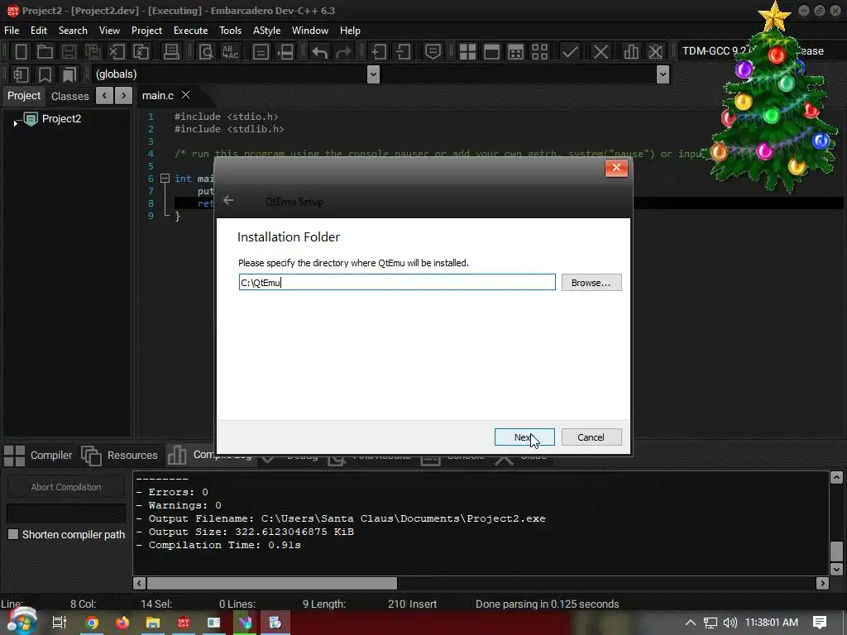Open the File menu

pos(12,31)
